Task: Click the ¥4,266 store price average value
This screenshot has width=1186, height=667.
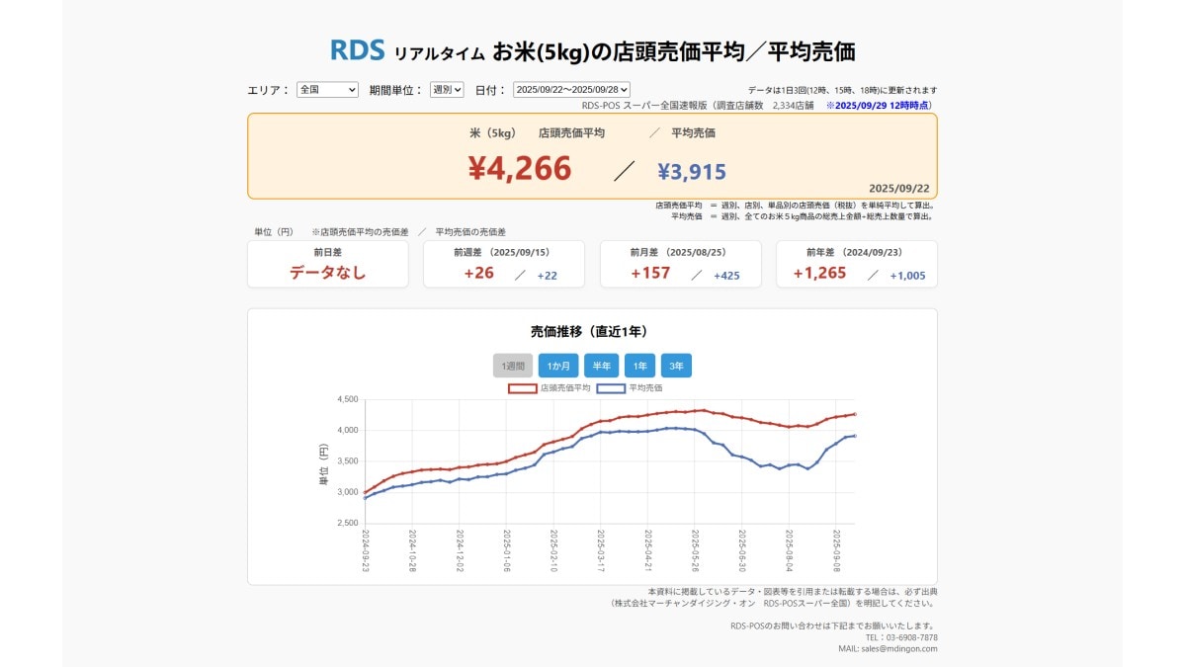Action: (520, 169)
